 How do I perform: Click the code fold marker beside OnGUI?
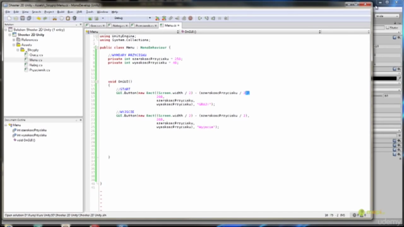point(97,81)
